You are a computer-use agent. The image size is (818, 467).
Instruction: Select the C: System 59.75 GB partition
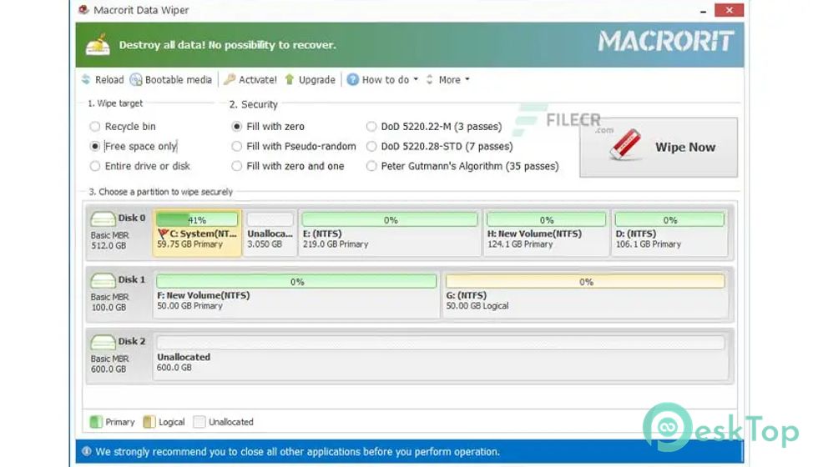[197, 233]
